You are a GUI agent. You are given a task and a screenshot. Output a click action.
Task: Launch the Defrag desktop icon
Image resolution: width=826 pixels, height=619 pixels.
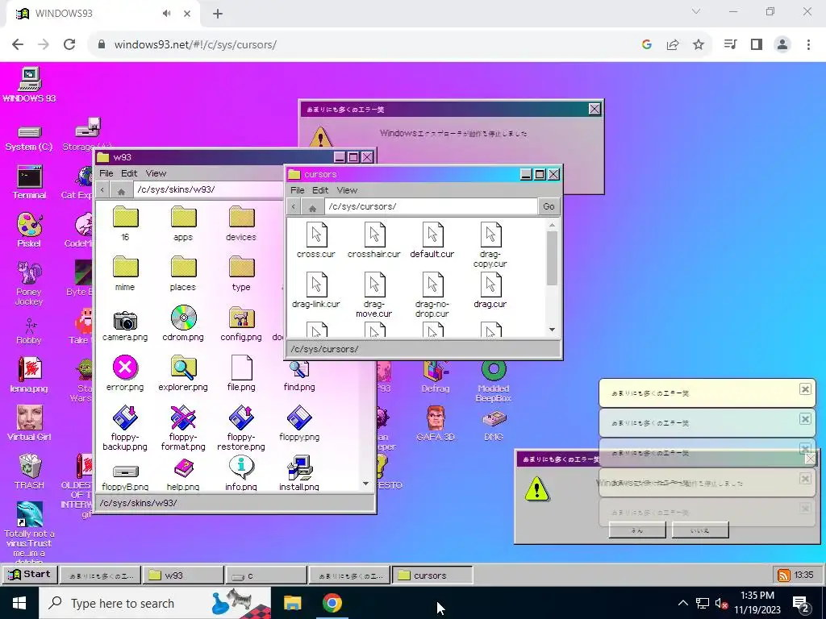click(x=436, y=377)
